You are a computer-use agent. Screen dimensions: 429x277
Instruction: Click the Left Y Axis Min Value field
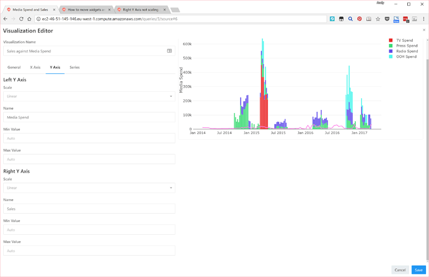click(89, 138)
